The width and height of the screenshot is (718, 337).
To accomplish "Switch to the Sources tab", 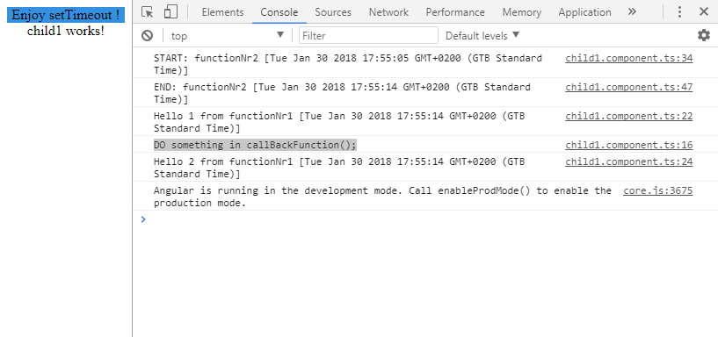I will point(333,12).
